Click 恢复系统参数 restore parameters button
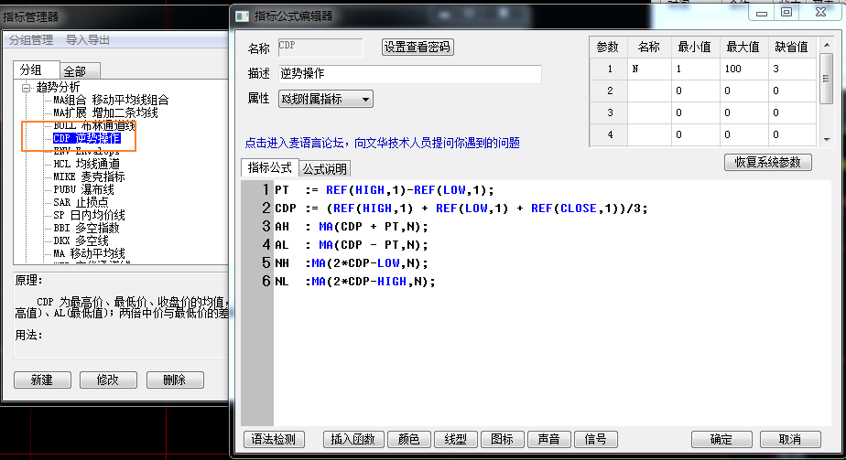This screenshot has height=460, width=846. tap(767, 162)
